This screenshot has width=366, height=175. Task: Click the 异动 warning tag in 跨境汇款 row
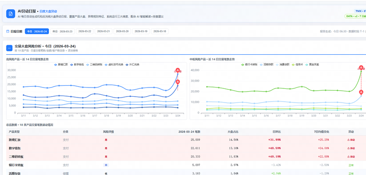coord(351,140)
